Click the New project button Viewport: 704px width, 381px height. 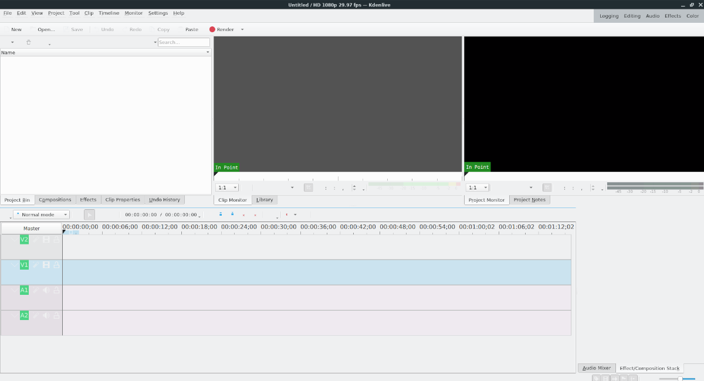click(16, 29)
